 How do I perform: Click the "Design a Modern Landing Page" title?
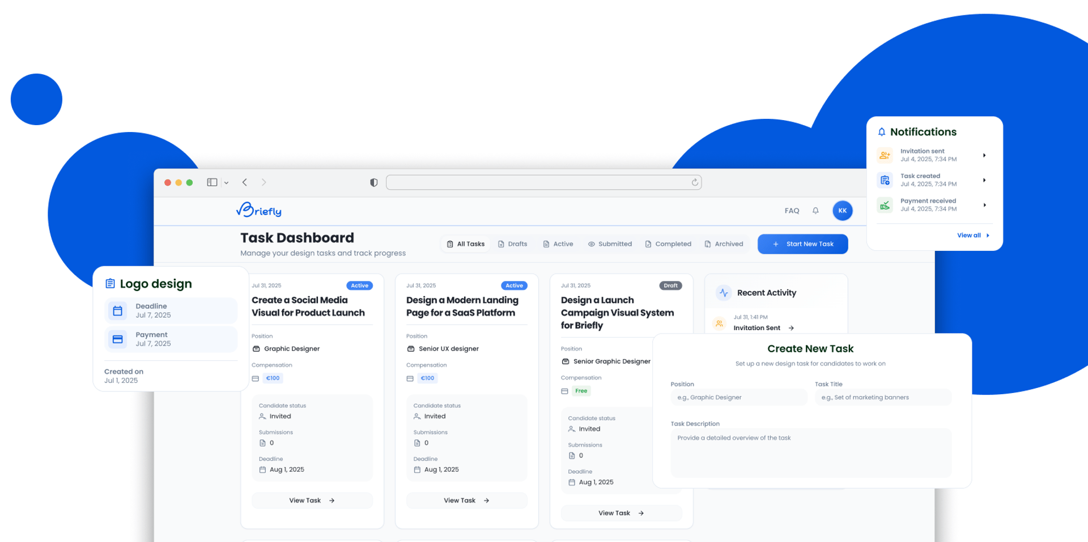[x=462, y=306]
